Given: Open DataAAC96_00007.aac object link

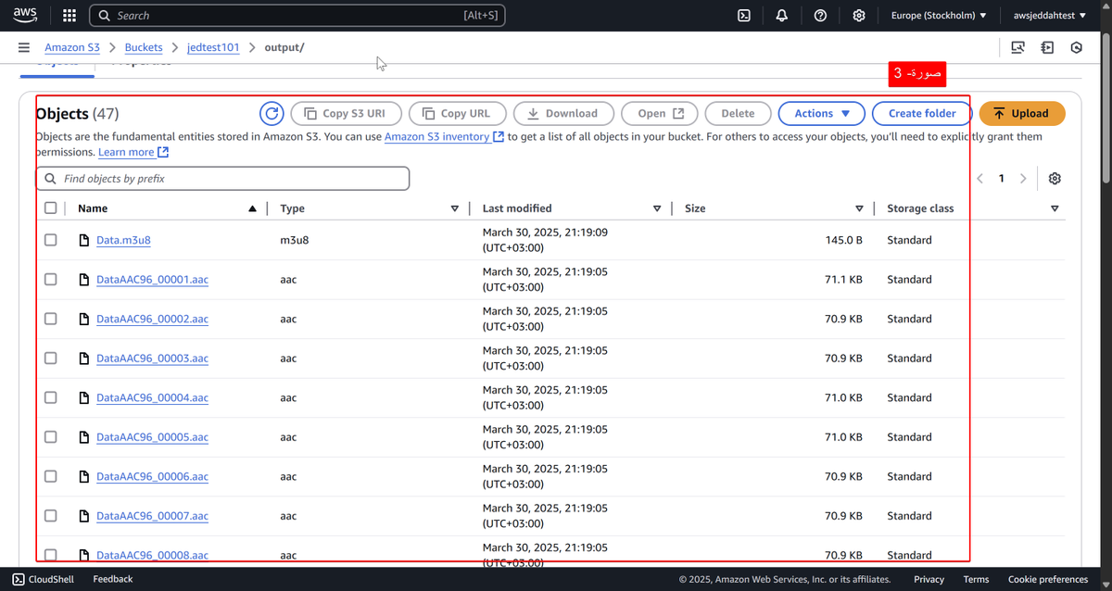Looking at the screenshot, I should click(152, 516).
